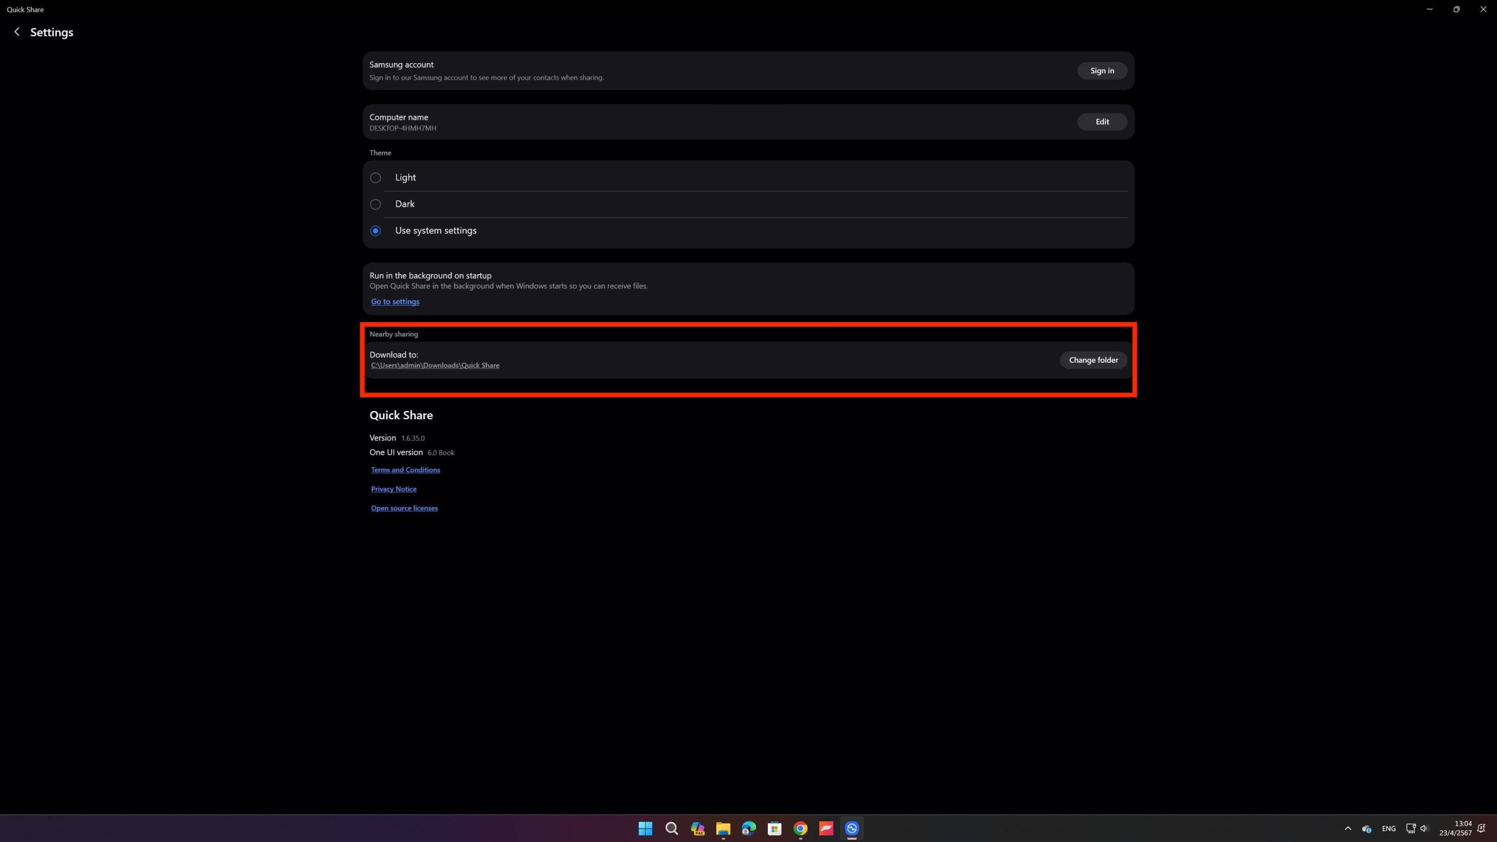Open the volume control in tray
This screenshot has height=842, width=1497.
tap(1423, 828)
